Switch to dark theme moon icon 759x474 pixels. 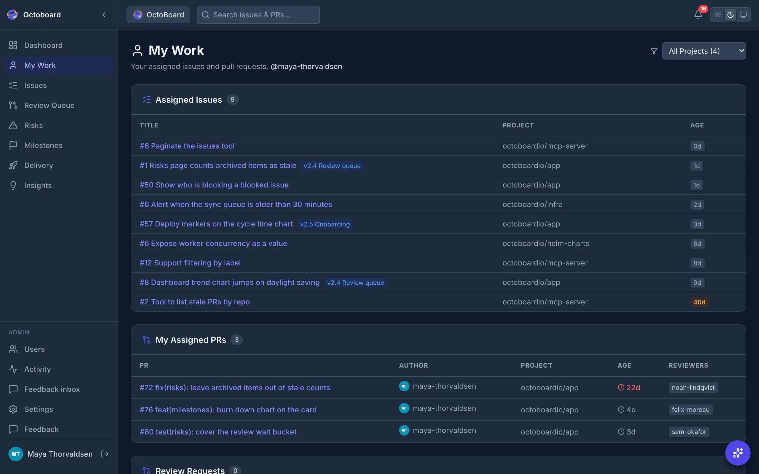coord(730,15)
